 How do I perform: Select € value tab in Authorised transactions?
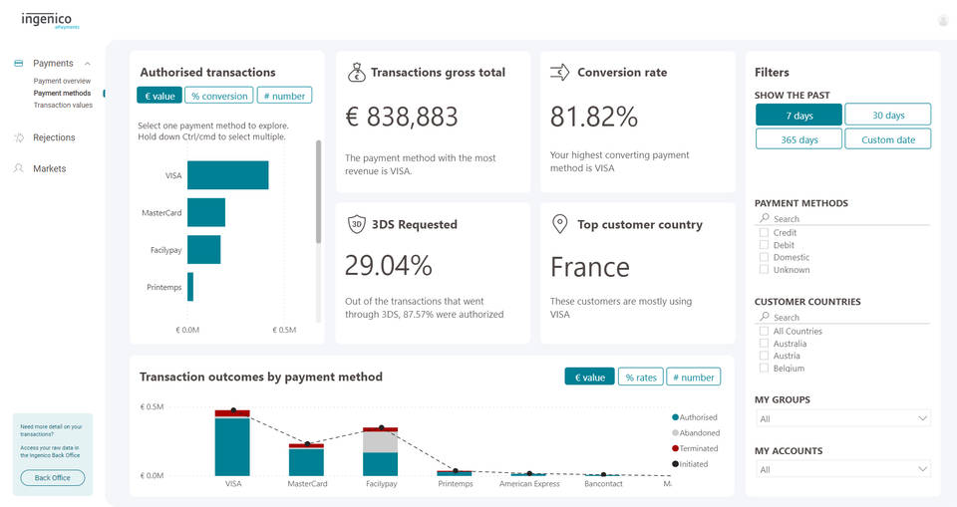tap(159, 96)
